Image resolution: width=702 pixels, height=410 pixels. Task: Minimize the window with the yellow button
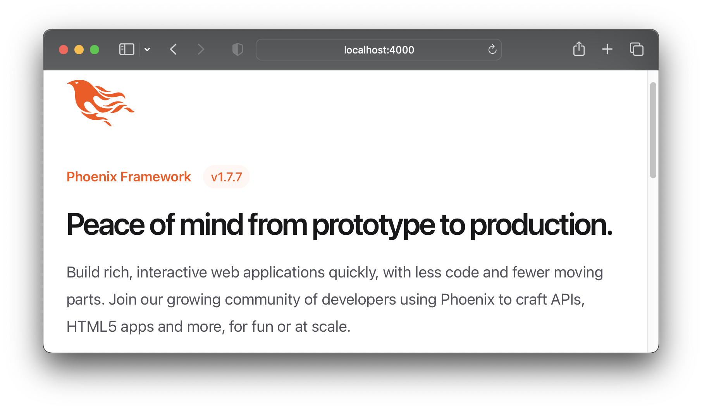[x=79, y=50]
